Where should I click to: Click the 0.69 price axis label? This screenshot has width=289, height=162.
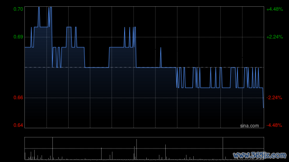[x=18, y=37]
